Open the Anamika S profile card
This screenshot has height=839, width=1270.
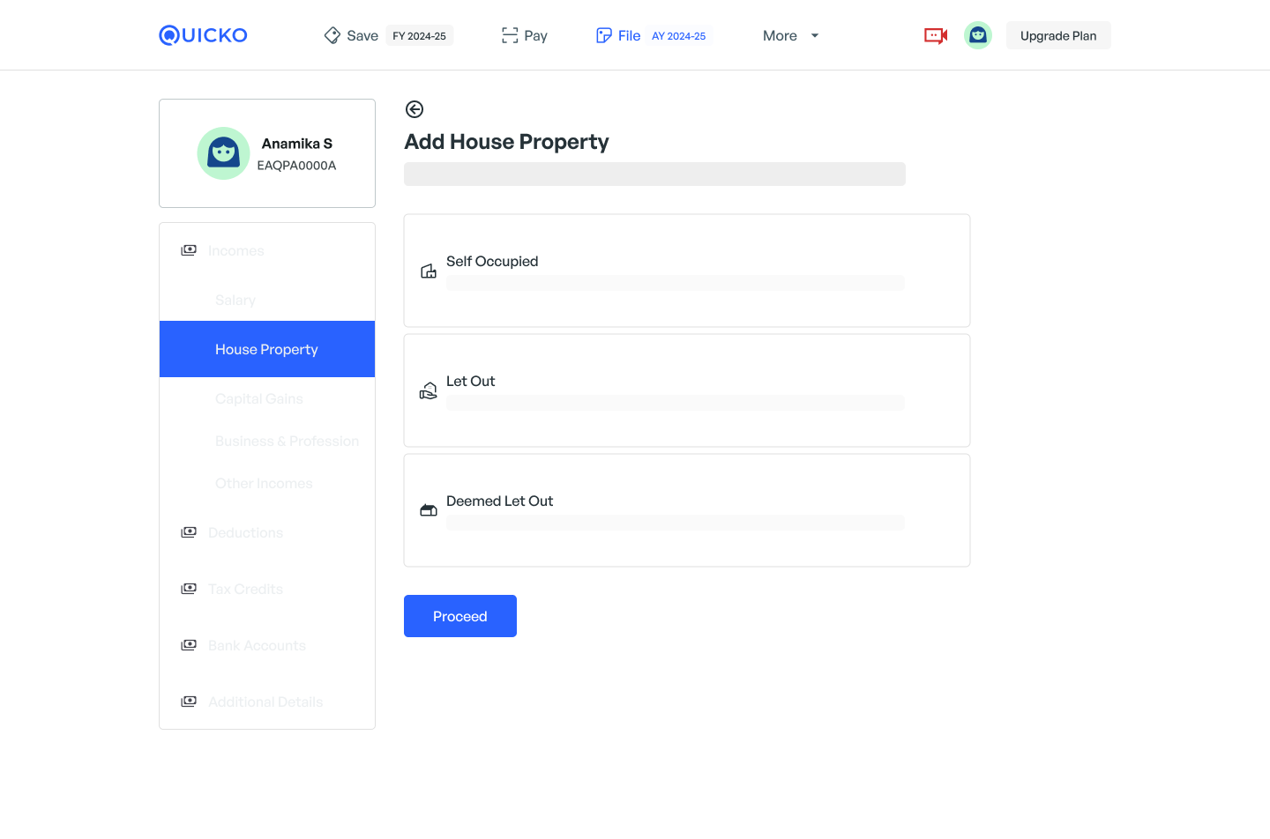[267, 153]
